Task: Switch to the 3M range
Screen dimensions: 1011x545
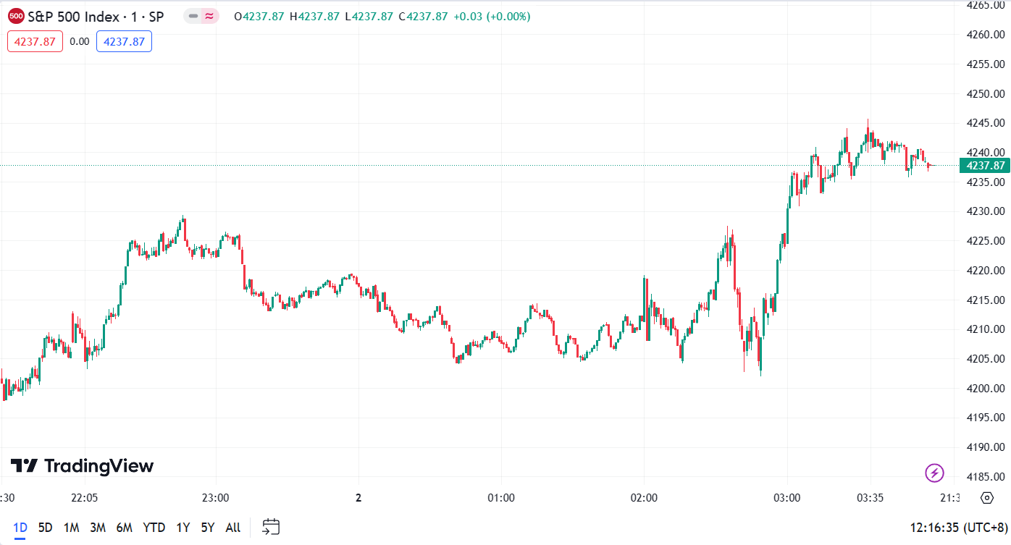Action: tap(98, 528)
